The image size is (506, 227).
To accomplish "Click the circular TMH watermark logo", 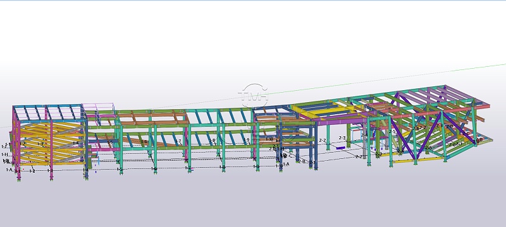I will [x=254, y=95].
